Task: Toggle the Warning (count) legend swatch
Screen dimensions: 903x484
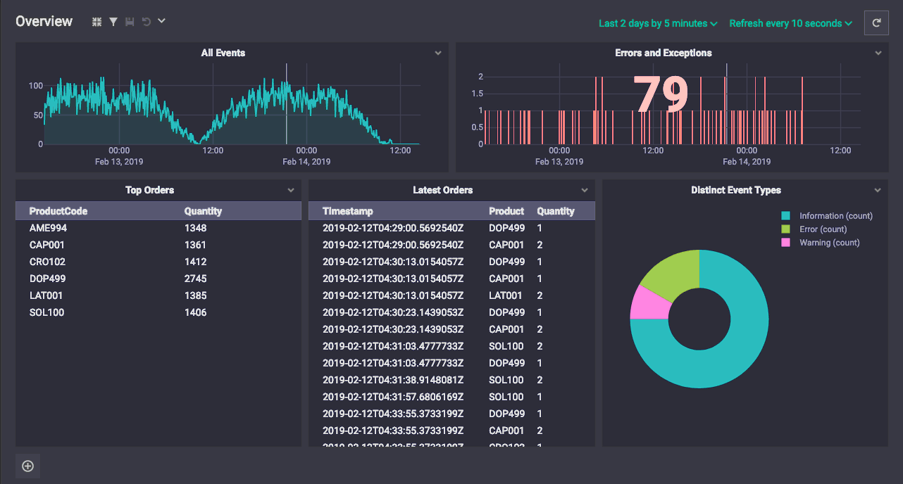Action: pyautogui.click(x=785, y=243)
